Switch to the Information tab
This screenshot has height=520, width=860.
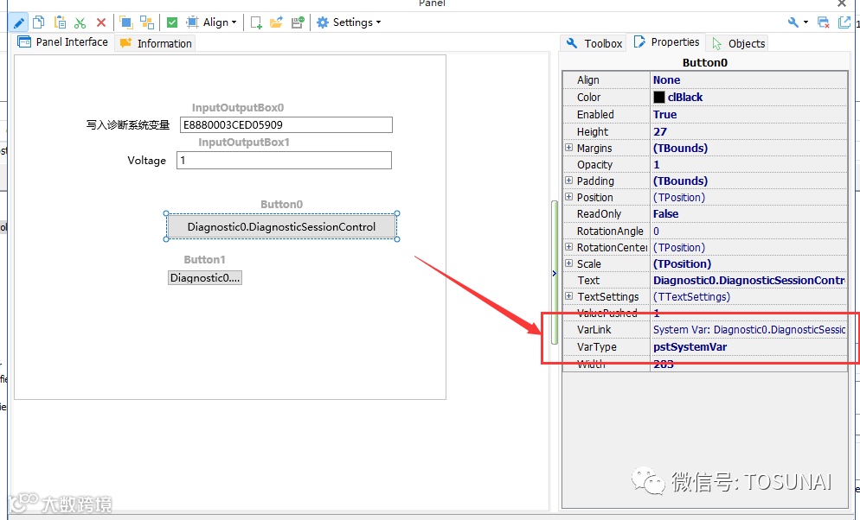156,43
